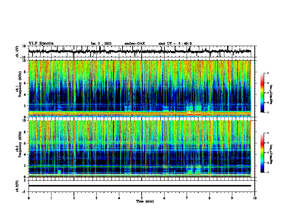Click the 'station=GAK' header label
The image size is (287, 222).
pyautogui.click(x=135, y=44)
